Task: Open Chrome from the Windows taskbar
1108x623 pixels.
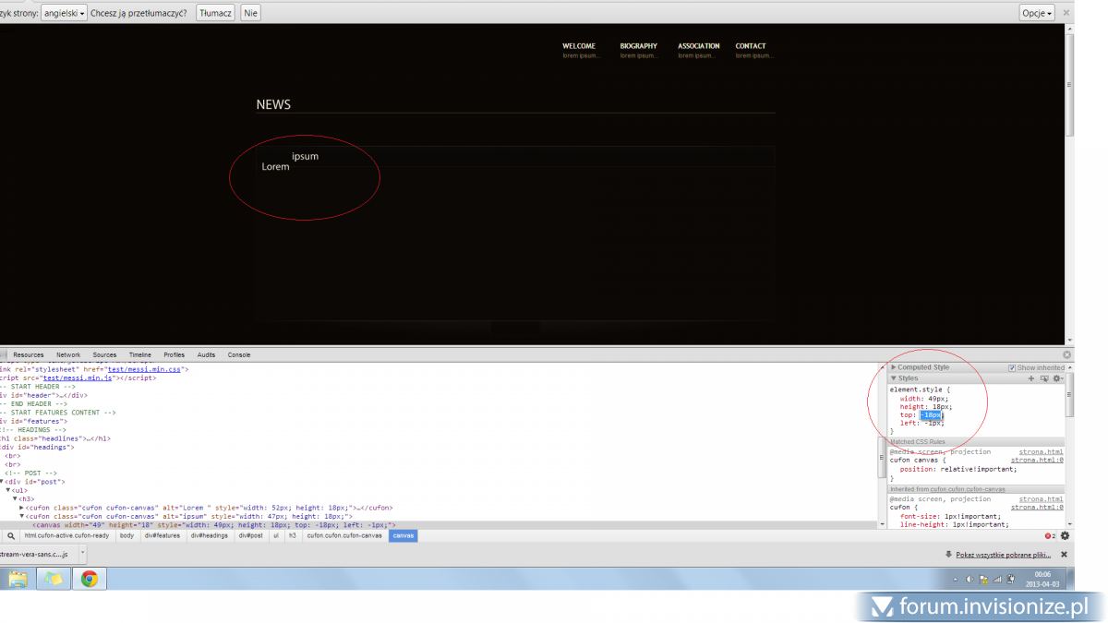Action: (90, 579)
